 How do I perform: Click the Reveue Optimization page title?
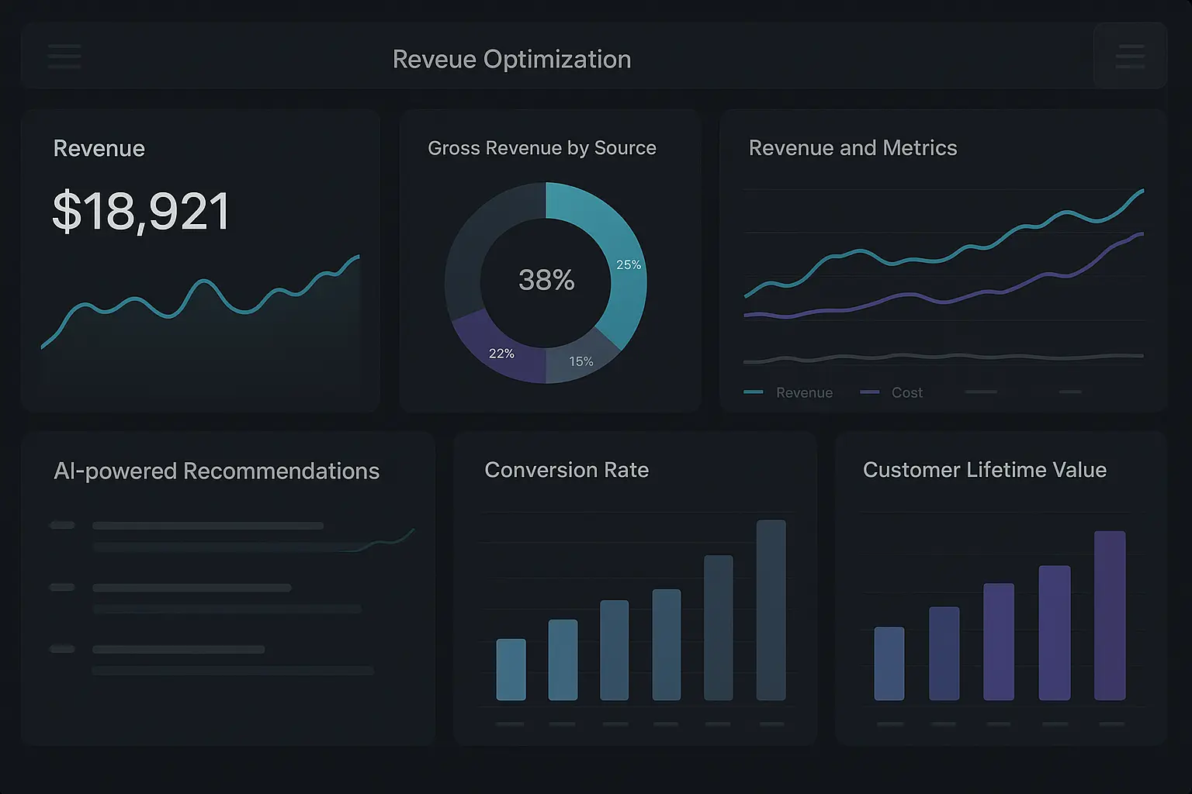[x=511, y=59]
